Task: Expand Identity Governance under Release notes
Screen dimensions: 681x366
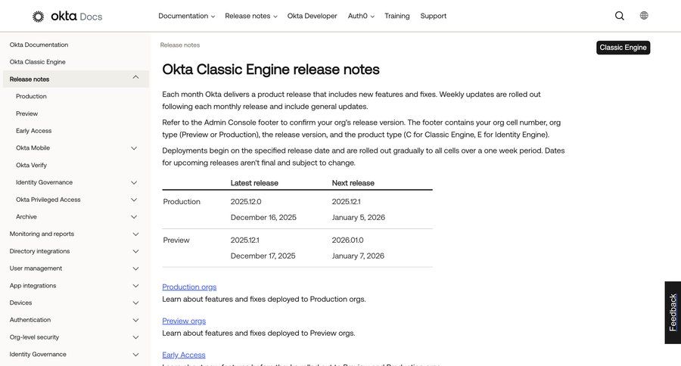Action: [x=134, y=182]
